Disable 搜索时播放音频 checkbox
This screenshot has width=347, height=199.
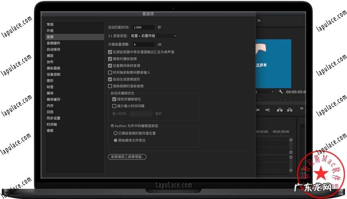pos(110,59)
